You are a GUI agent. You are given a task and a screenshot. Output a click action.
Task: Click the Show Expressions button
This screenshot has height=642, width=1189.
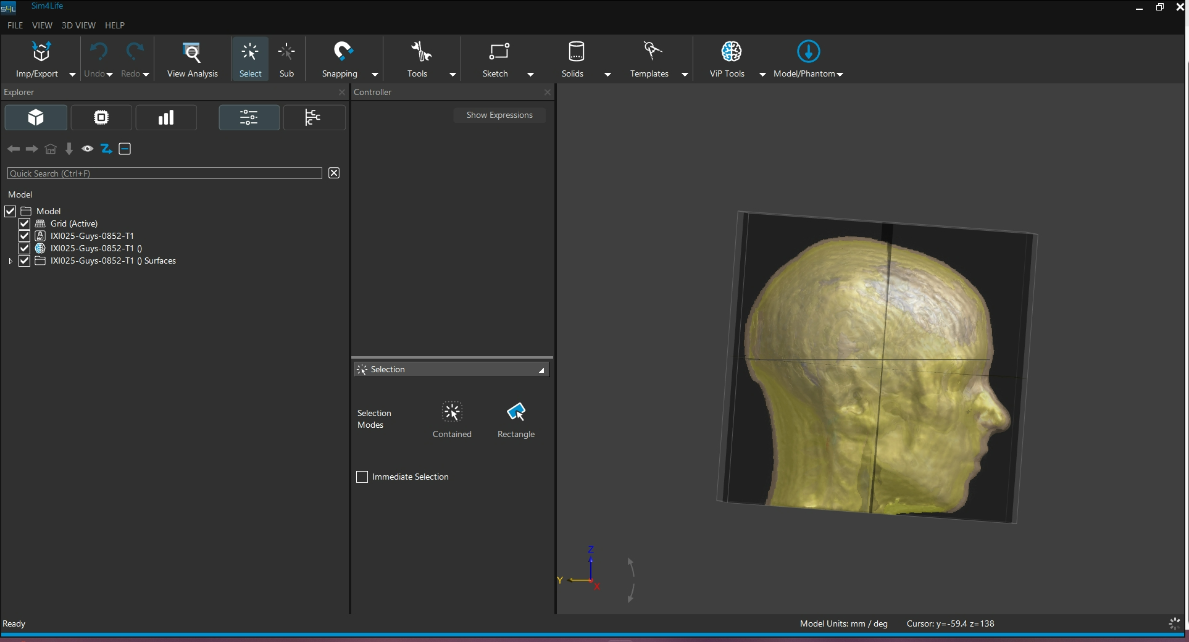[x=499, y=115]
